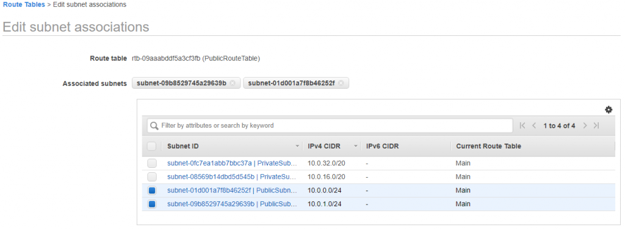Sort by IPv4 CIDR column arrow

[356, 146]
